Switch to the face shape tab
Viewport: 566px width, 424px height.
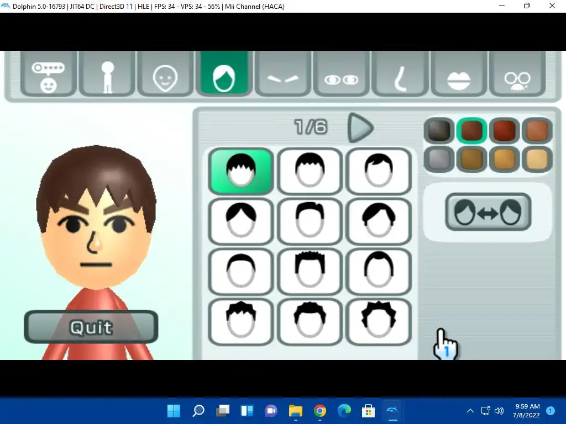tap(165, 75)
